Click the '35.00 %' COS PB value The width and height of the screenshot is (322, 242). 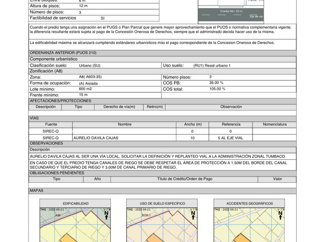pyautogui.click(x=216, y=83)
